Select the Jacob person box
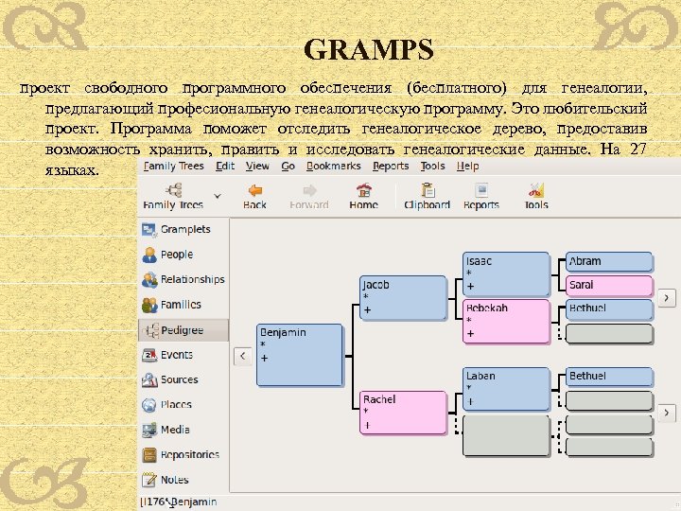The width and height of the screenshot is (681, 511). click(403, 298)
